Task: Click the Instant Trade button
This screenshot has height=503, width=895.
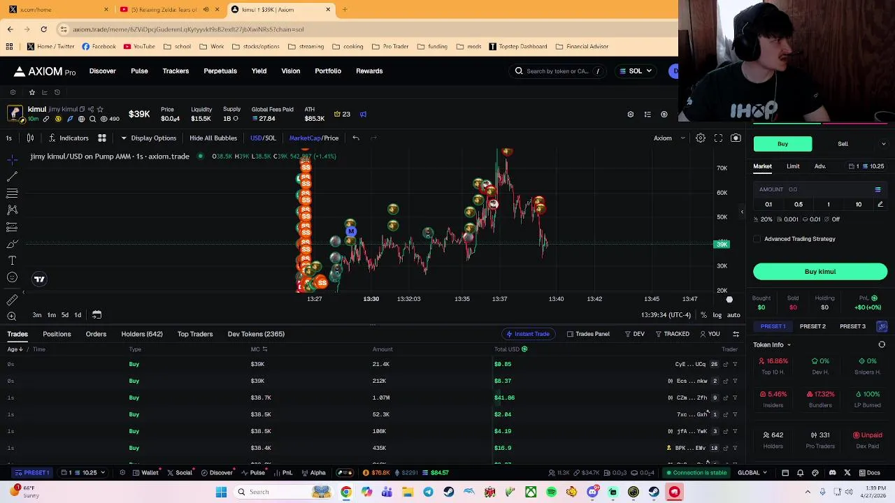Action: 528,334
